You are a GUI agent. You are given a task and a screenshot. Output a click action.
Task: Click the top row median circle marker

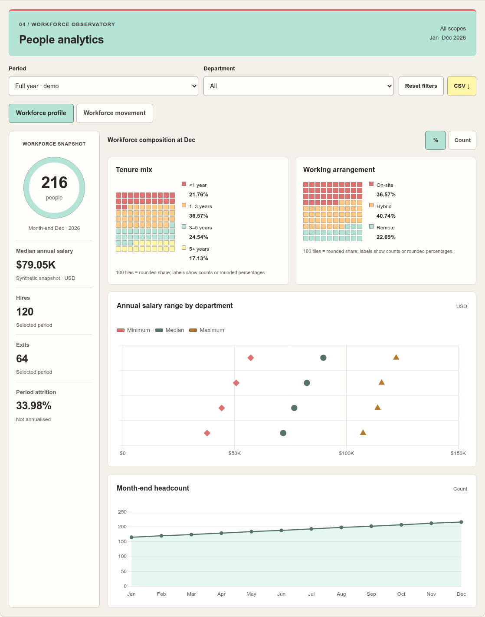coord(323,358)
